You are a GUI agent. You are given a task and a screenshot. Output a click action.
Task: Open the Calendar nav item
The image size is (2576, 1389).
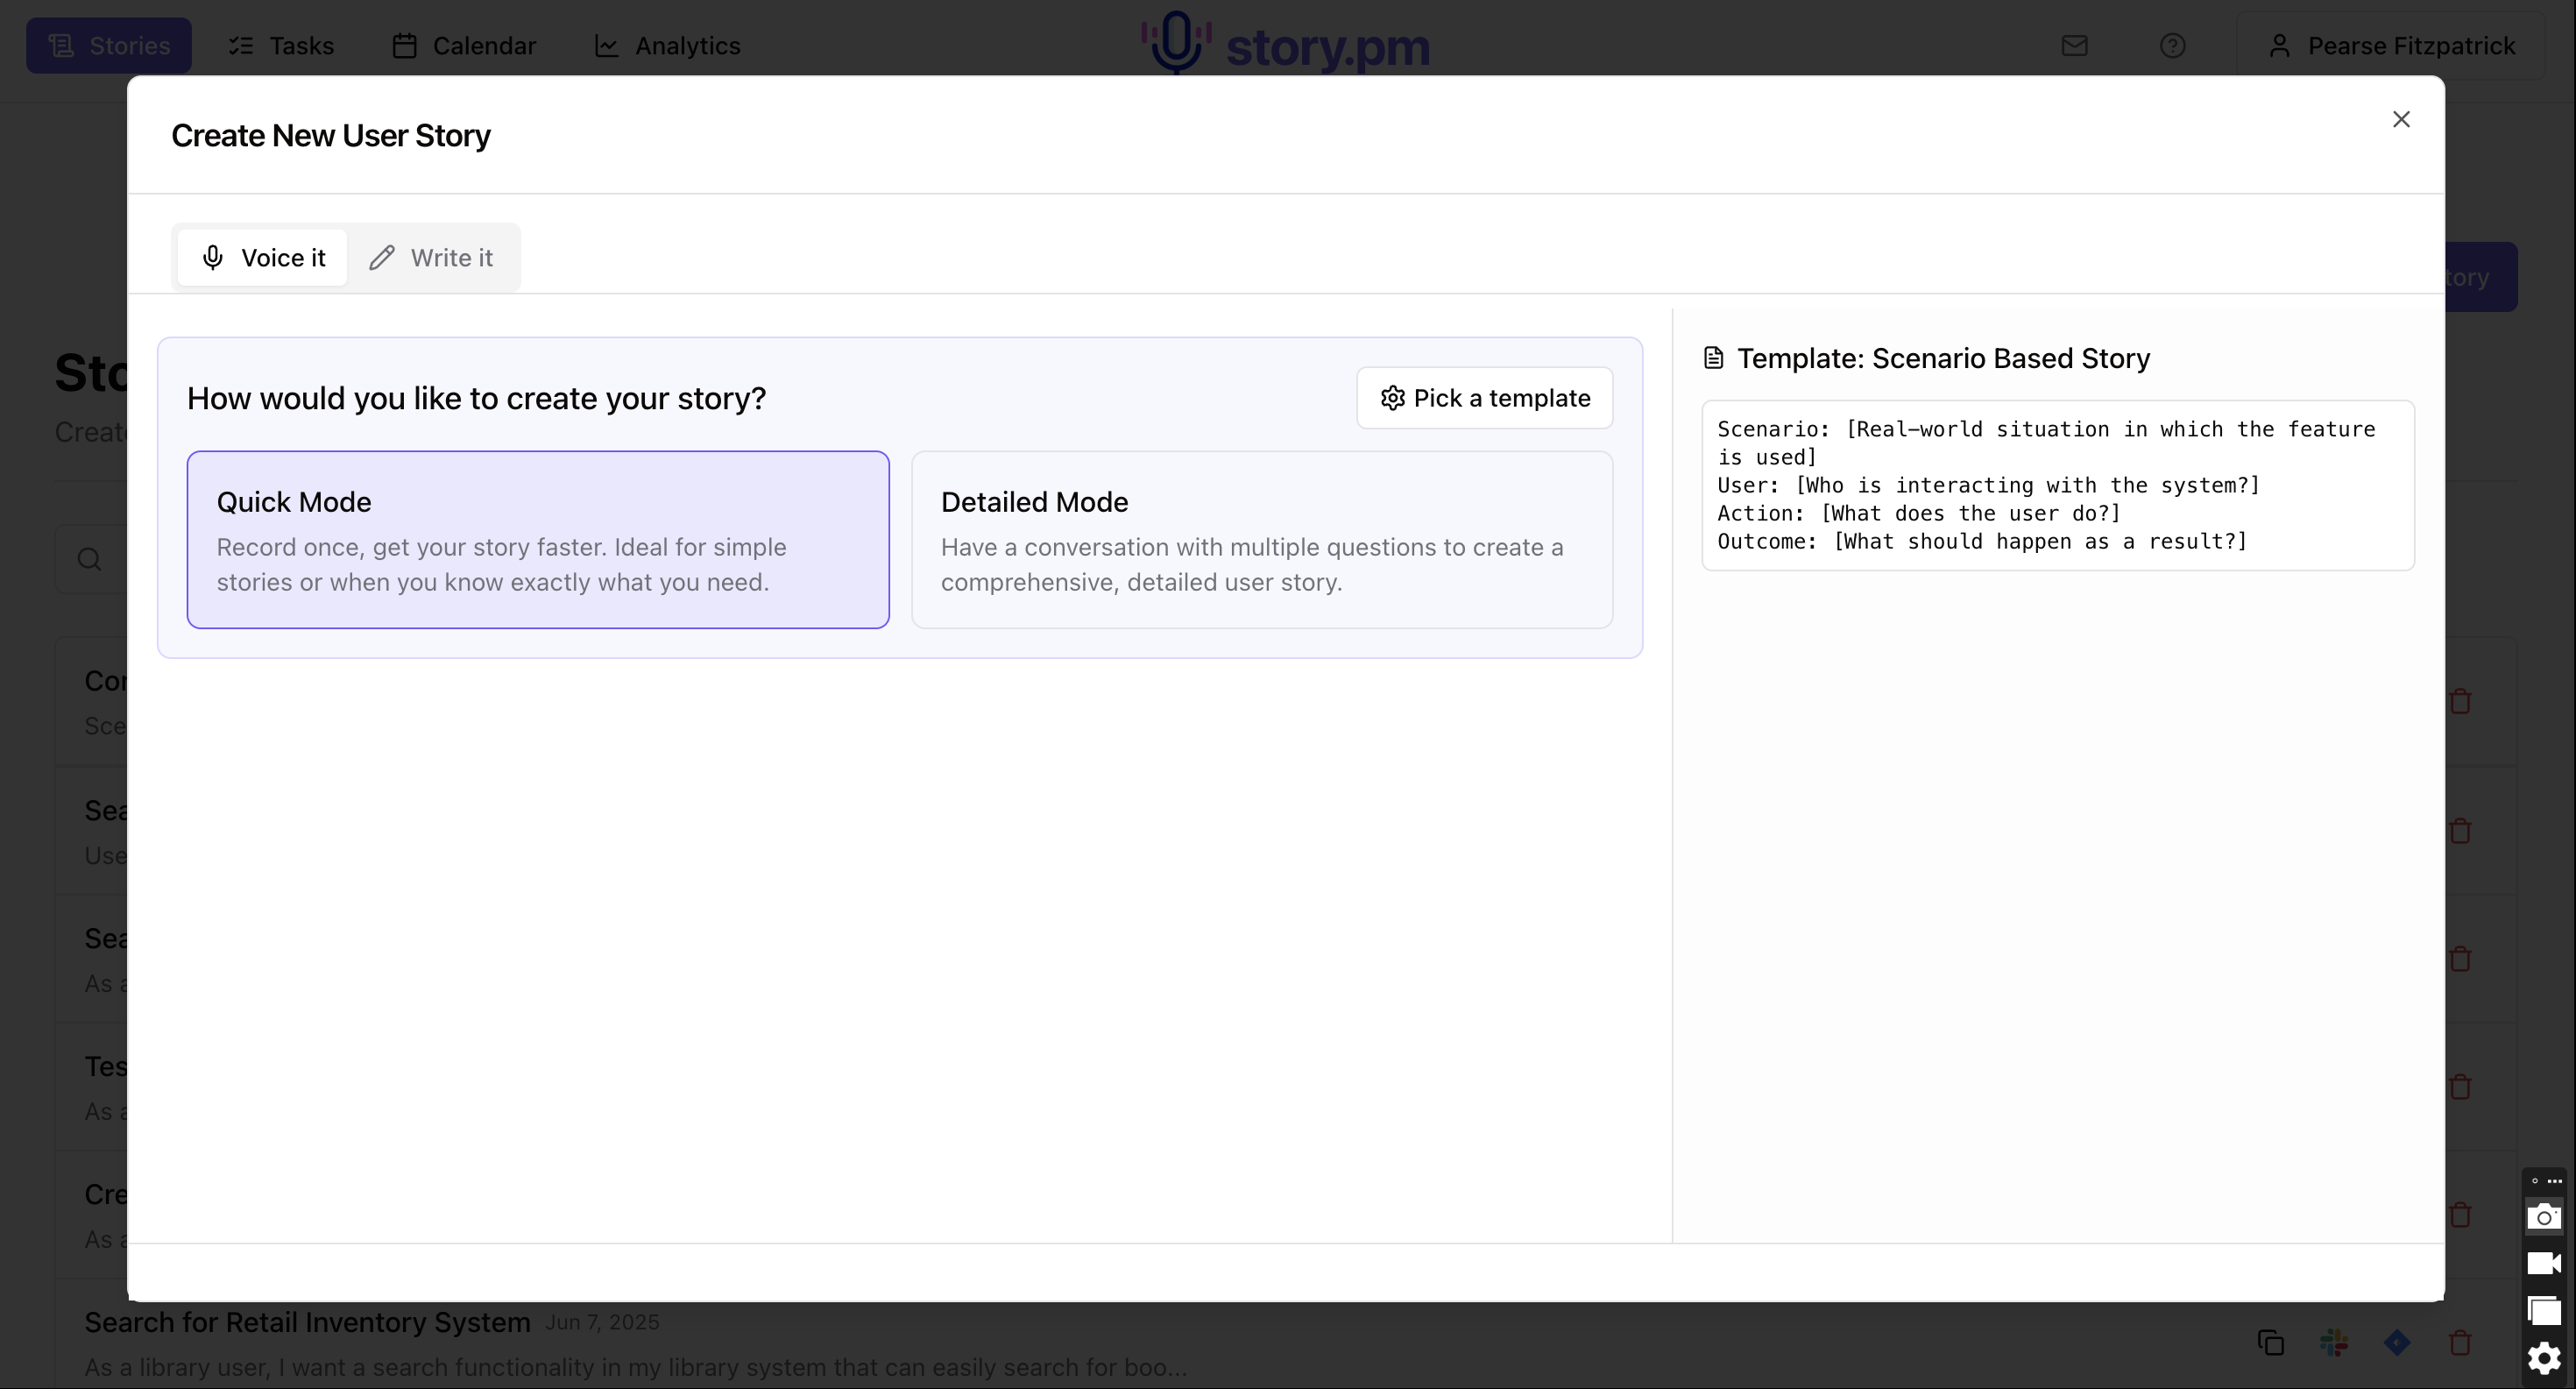tap(464, 46)
